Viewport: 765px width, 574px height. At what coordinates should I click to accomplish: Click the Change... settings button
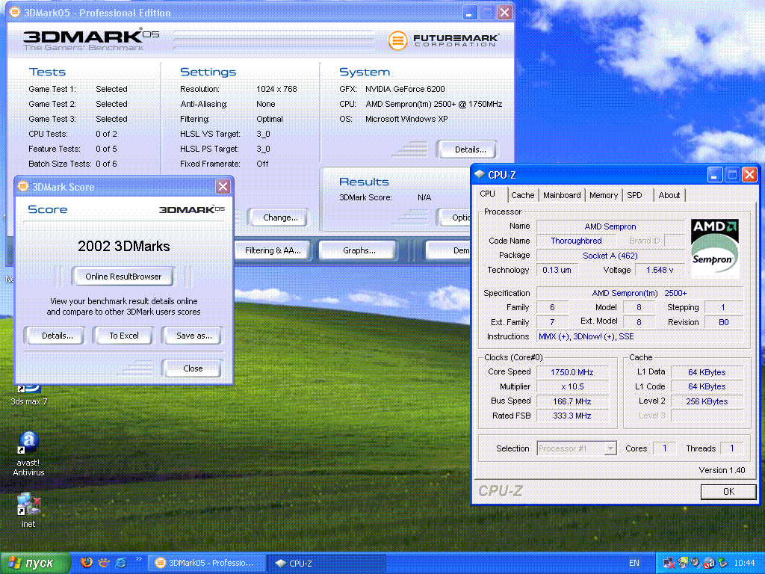pyautogui.click(x=280, y=217)
